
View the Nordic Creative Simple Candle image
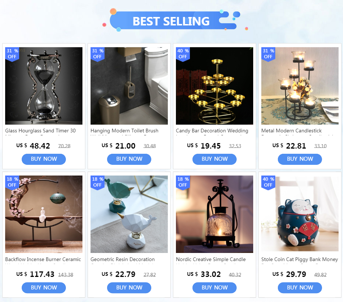[x=214, y=214]
